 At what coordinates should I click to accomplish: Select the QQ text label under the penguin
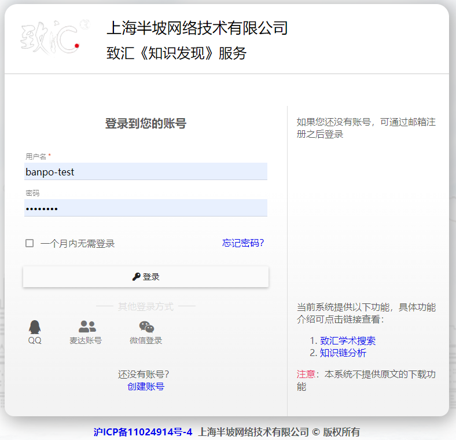point(35,340)
